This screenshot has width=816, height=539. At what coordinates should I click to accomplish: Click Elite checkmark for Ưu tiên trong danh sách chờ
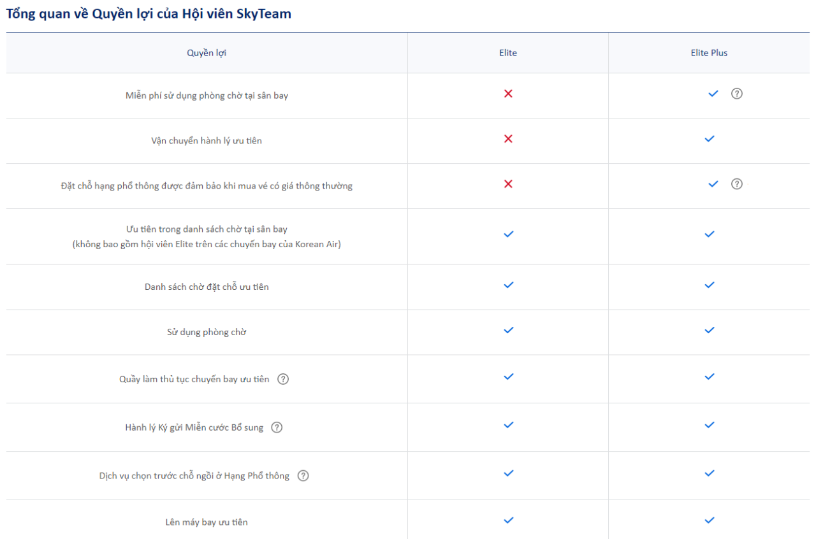pos(508,234)
